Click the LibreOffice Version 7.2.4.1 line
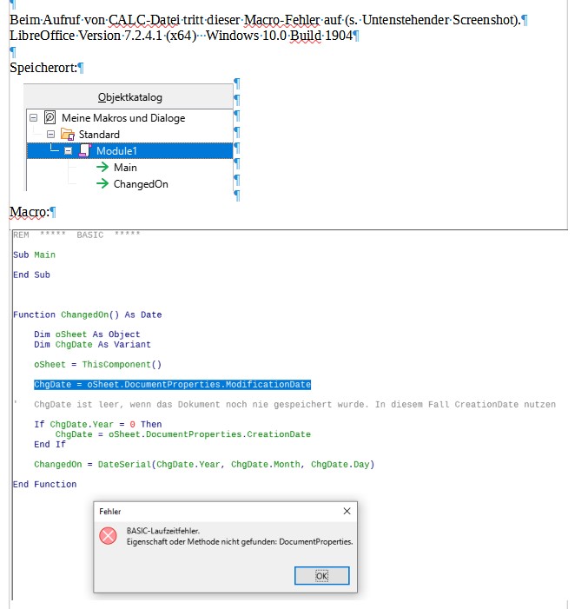588x609 pixels. coord(181,36)
